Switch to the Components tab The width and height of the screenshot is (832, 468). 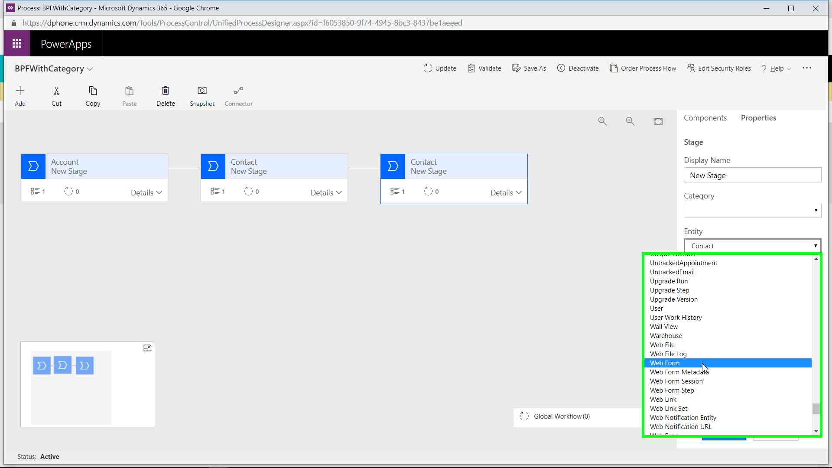tap(705, 118)
